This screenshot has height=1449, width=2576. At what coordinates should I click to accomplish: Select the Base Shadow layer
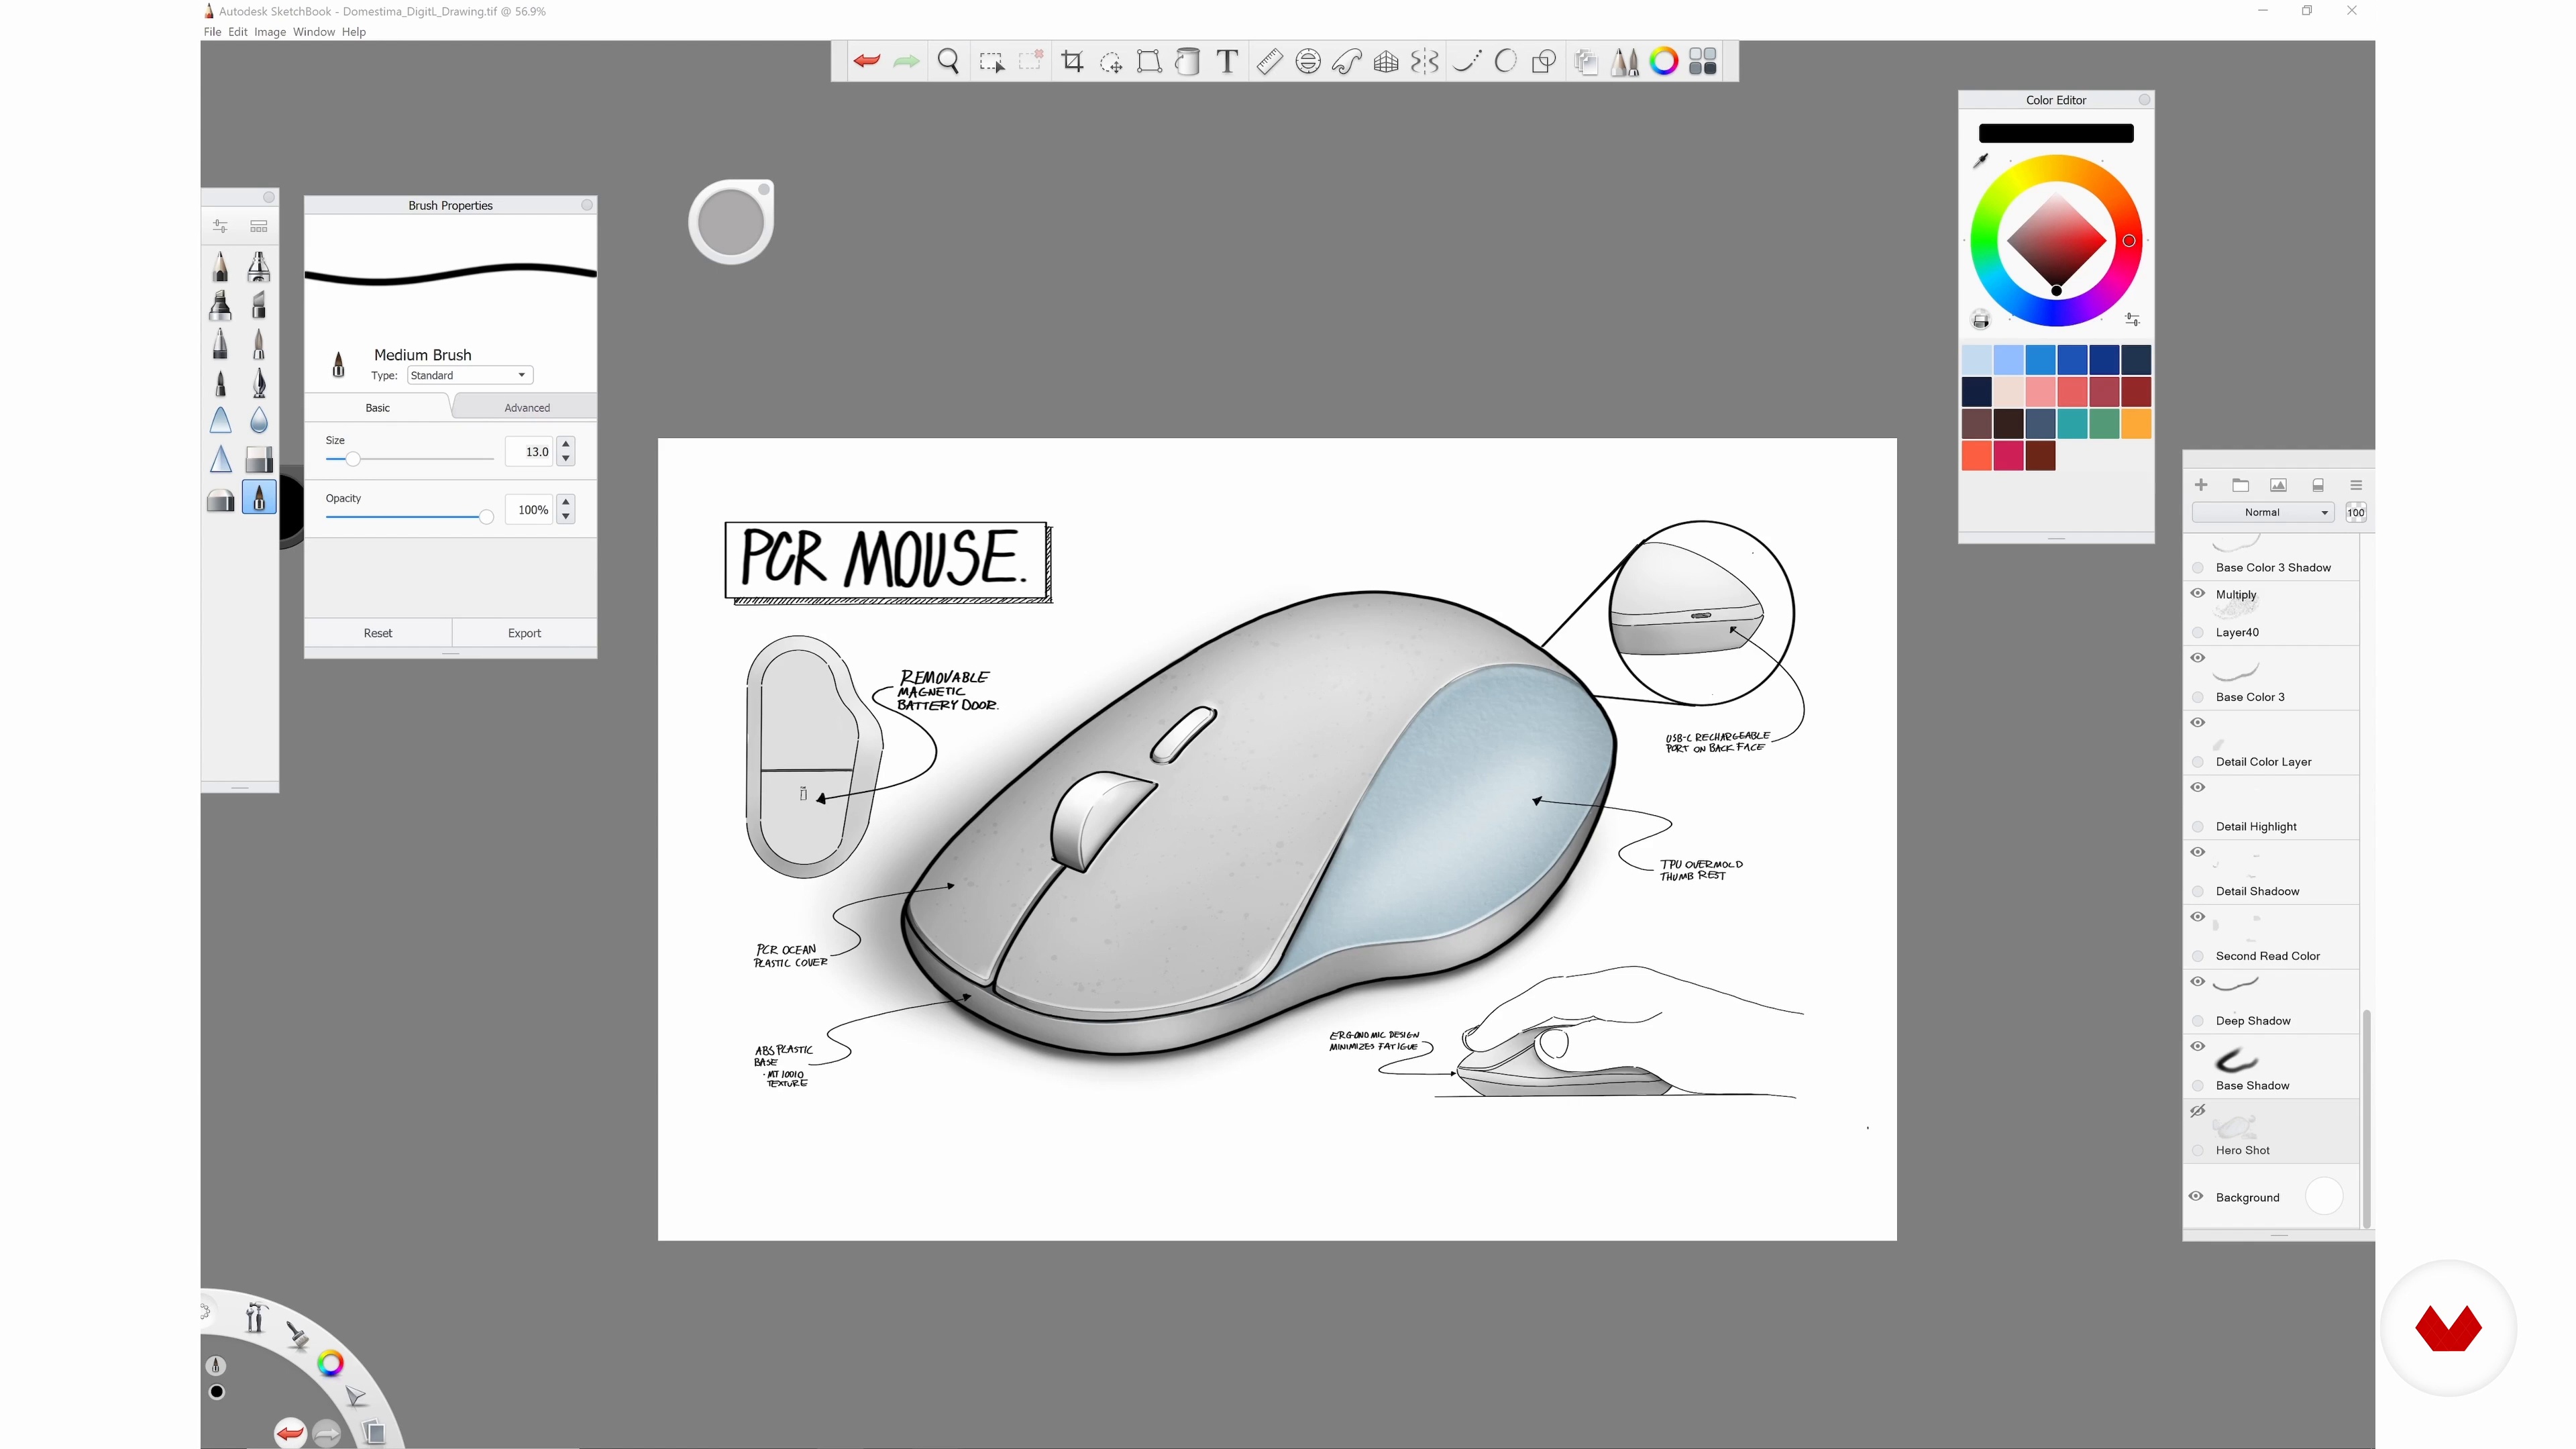2270,1066
